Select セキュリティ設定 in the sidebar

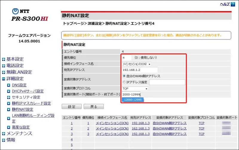point(26,97)
